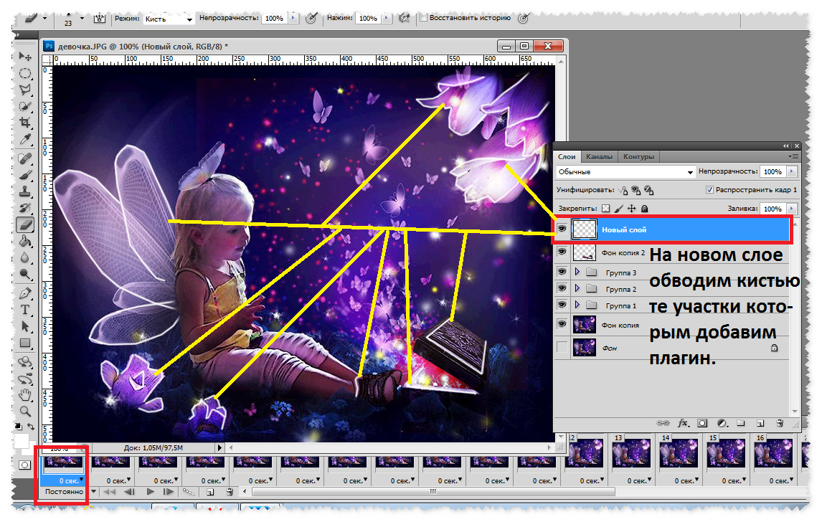
Task: Select the 3D Orbit camera tool
Action: (x=24, y=379)
